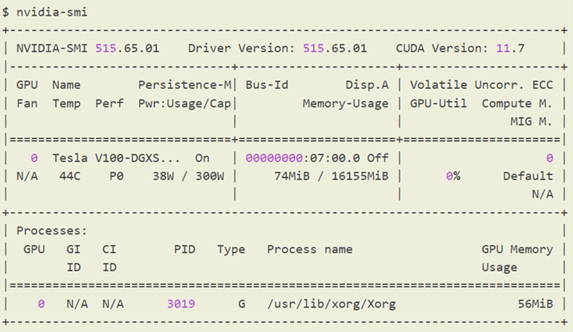Click the Perf column header

tap(109, 103)
